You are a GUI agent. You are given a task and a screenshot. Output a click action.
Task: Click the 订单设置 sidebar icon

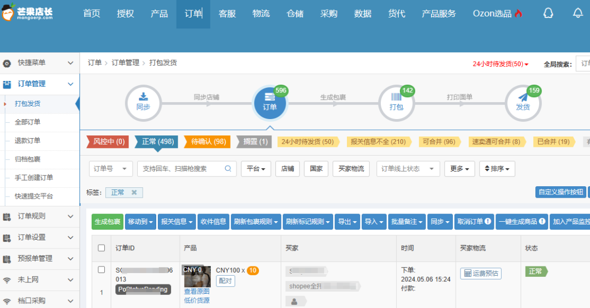tap(7, 238)
